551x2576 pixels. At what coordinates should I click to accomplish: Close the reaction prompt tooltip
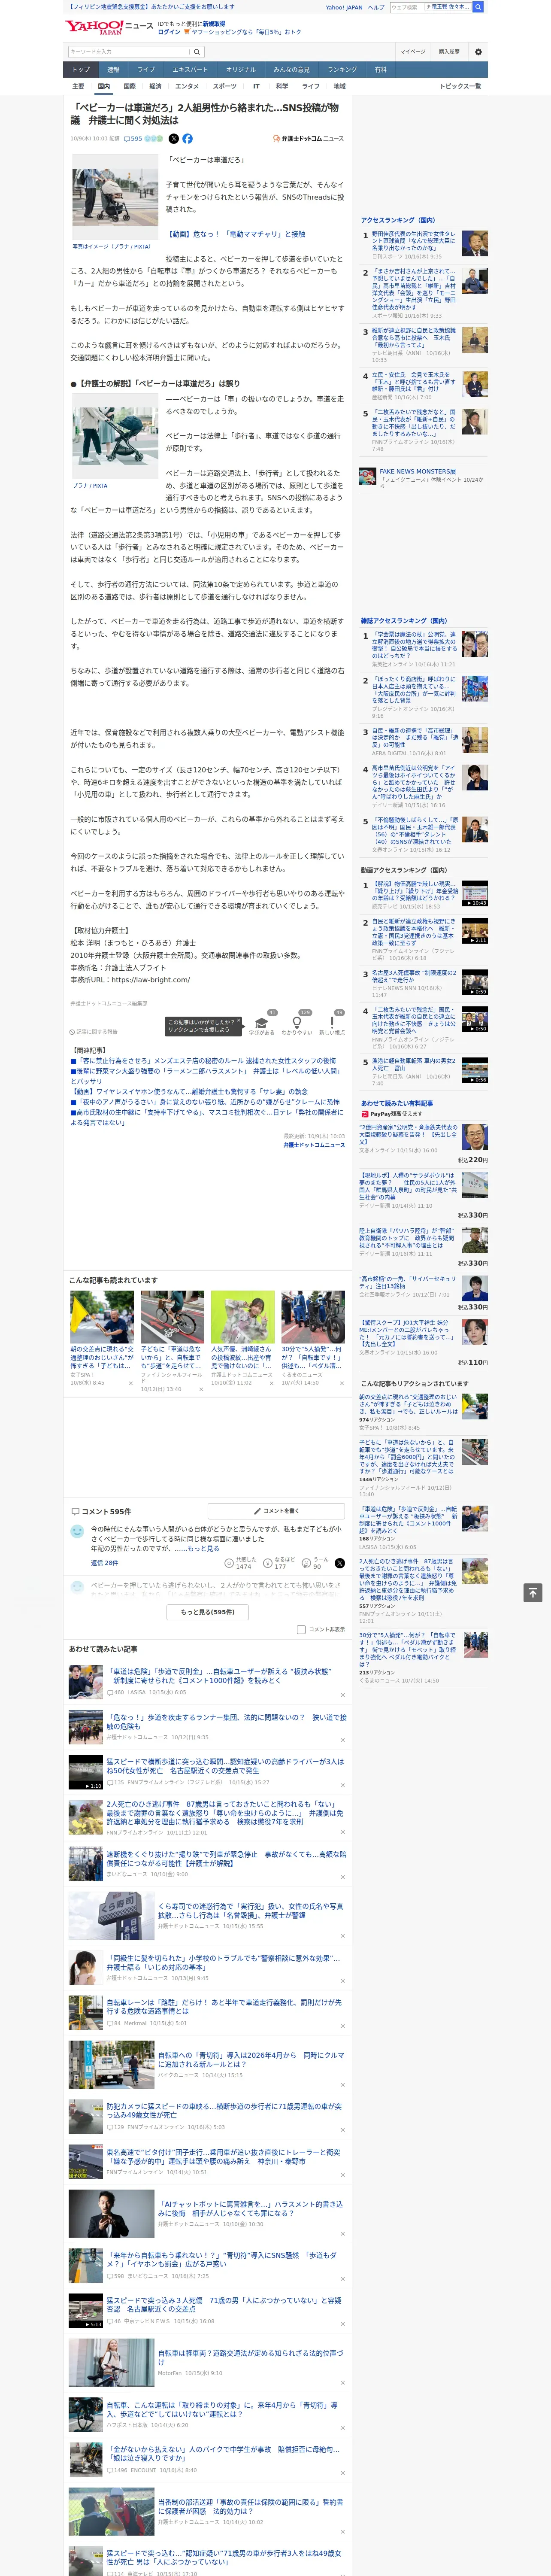[x=238, y=1021]
